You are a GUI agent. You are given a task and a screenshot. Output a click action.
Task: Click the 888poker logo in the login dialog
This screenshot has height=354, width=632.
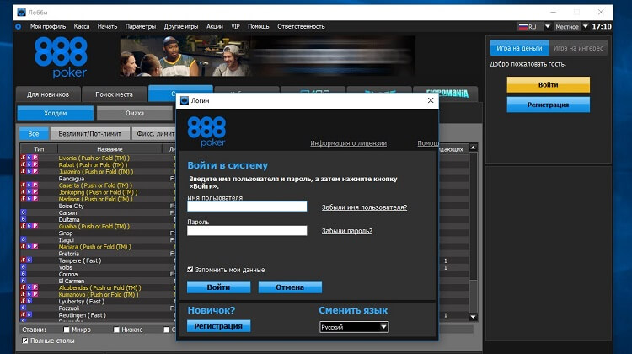206,131
